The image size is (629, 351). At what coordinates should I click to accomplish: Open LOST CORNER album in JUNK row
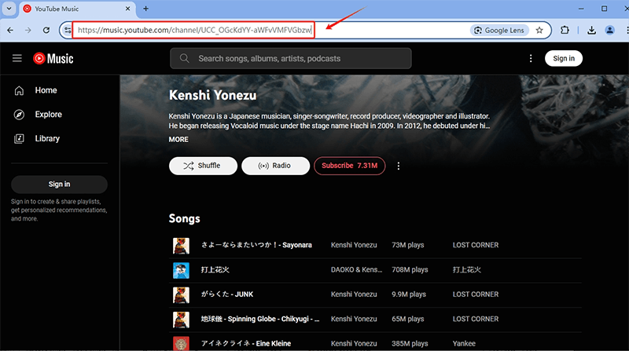click(476, 294)
